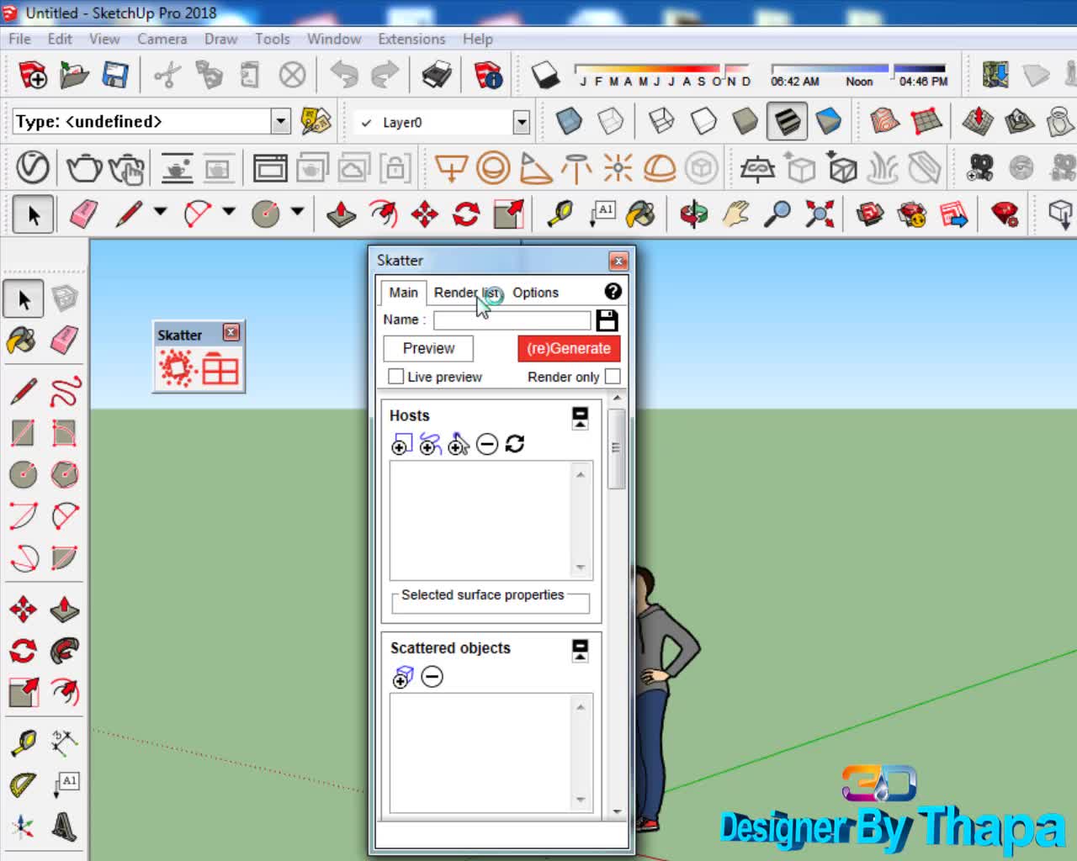Screen dimensions: 1077x861
Task: Click the Undo arrow icon
Action: (x=344, y=76)
